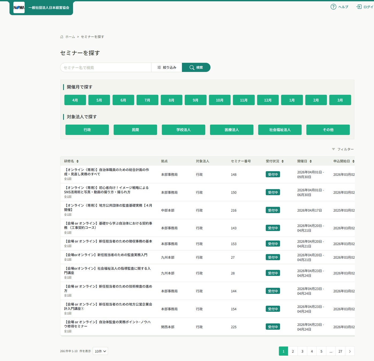Viewport: 374px width, 361px height.
Task: Go to page 2
Action: point(293,351)
